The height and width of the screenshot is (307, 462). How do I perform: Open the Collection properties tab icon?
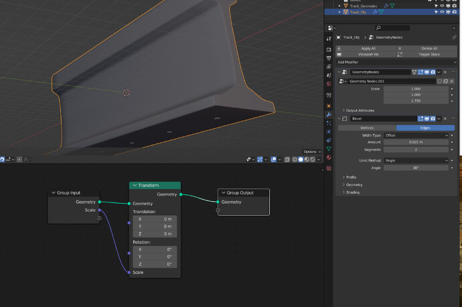pyautogui.click(x=329, y=95)
